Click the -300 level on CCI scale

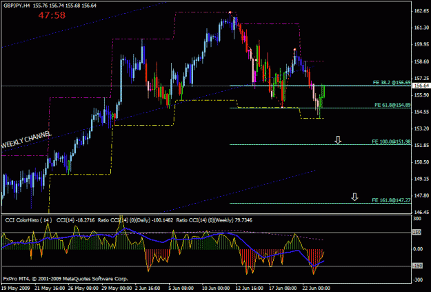[x=418, y=280]
